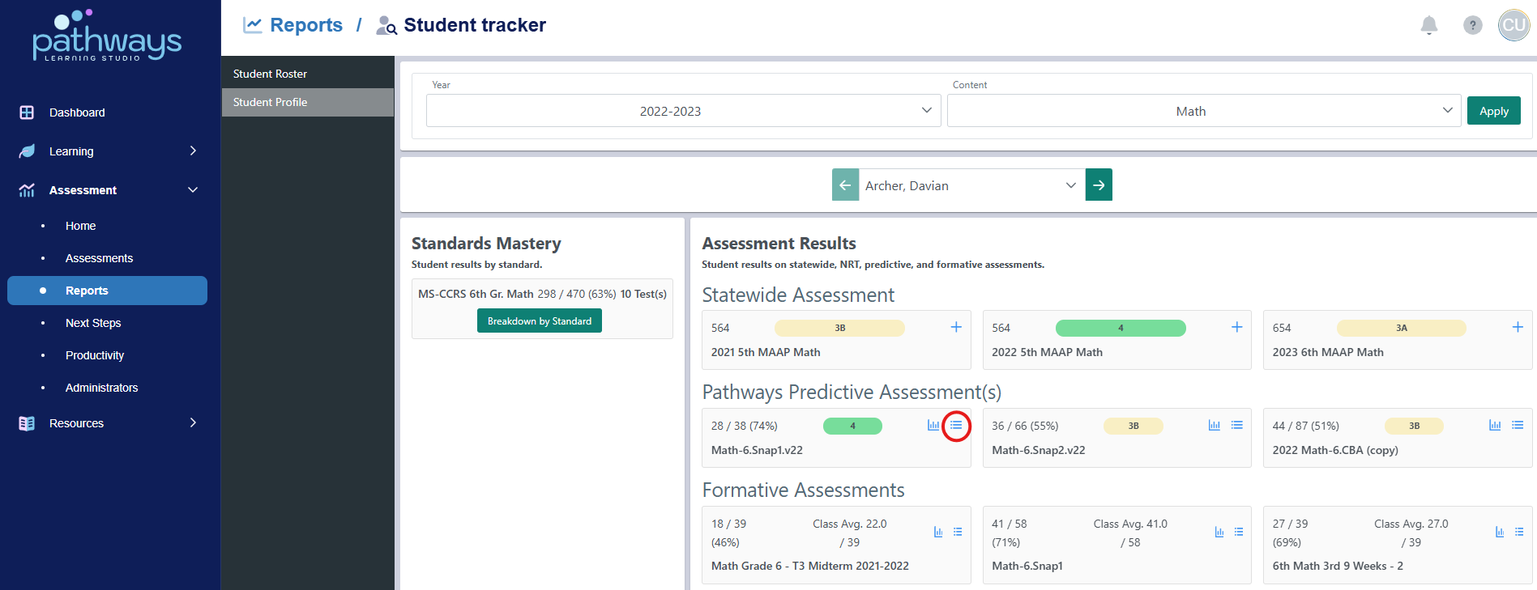This screenshot has width=1537, height=590.
Task: Open the Year dropdown showing 2022-2023
Action: (683, 111)
